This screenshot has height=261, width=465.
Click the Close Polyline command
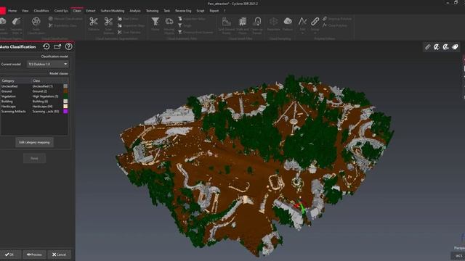(x=335, y=25)
